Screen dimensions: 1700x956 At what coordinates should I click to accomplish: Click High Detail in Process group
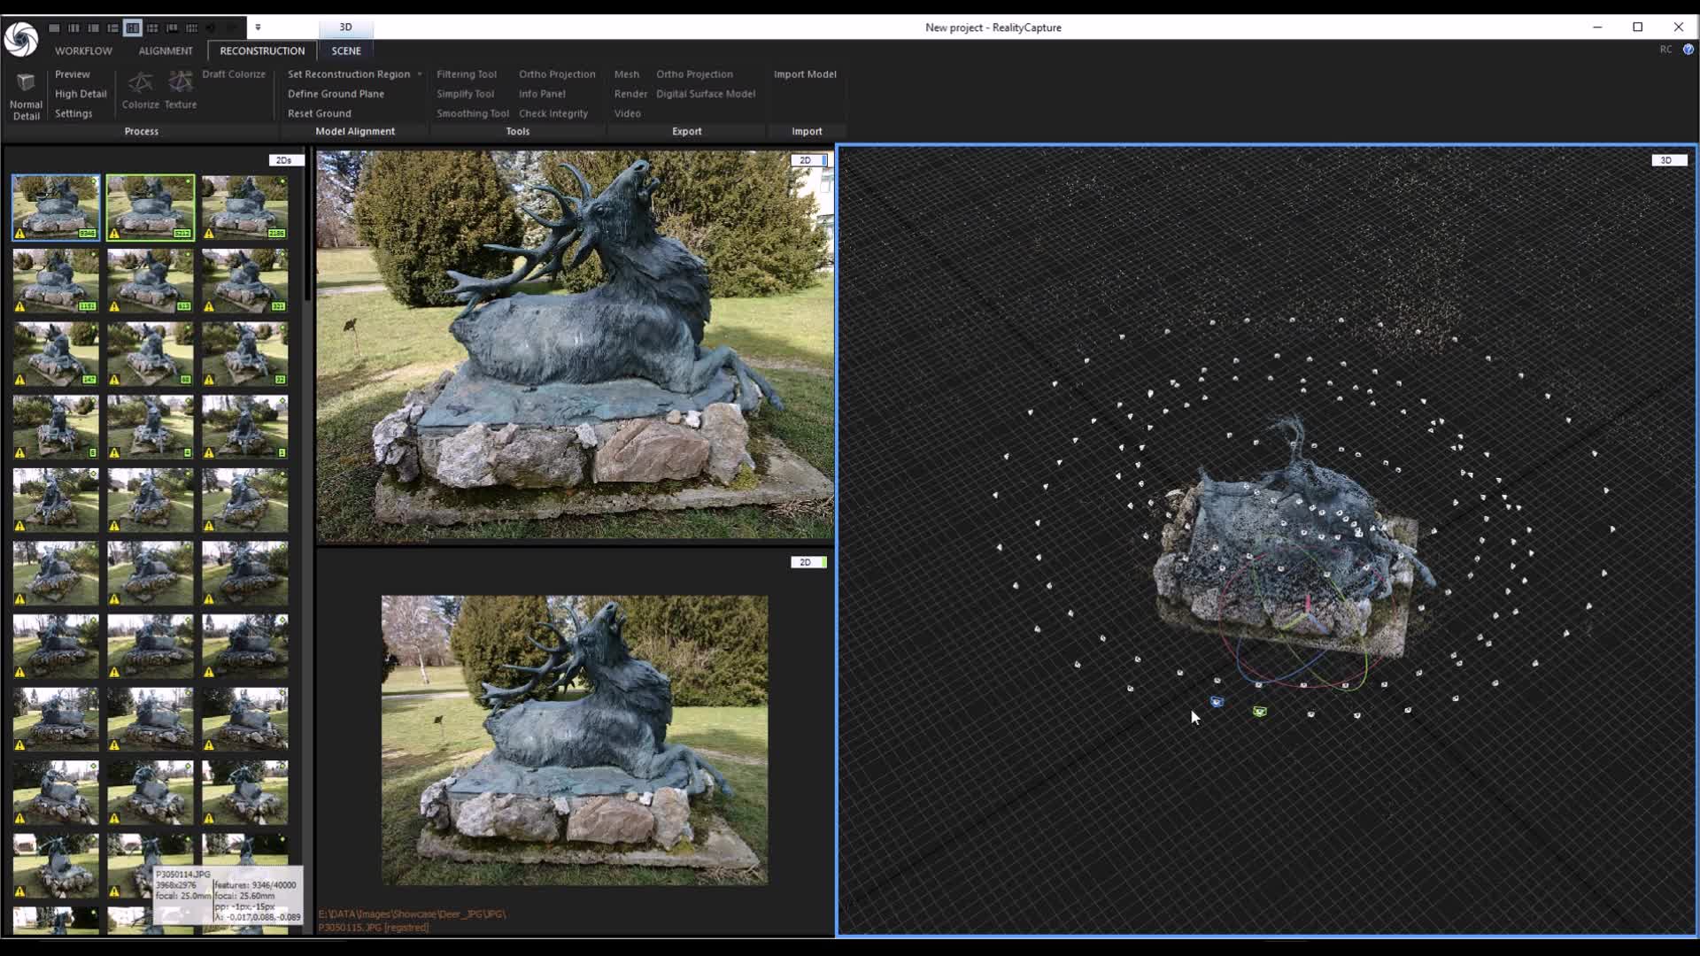coord(81,94)
